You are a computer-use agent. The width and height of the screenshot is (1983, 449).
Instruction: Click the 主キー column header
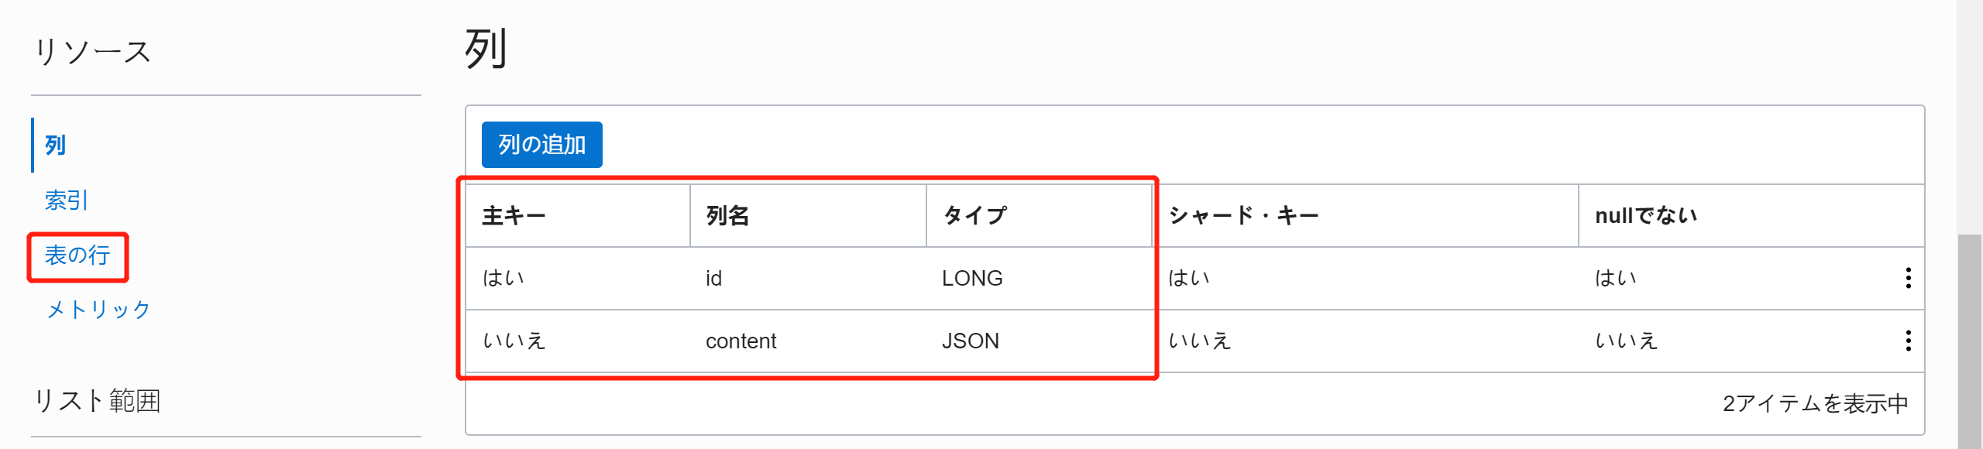(x=514, y=215)
